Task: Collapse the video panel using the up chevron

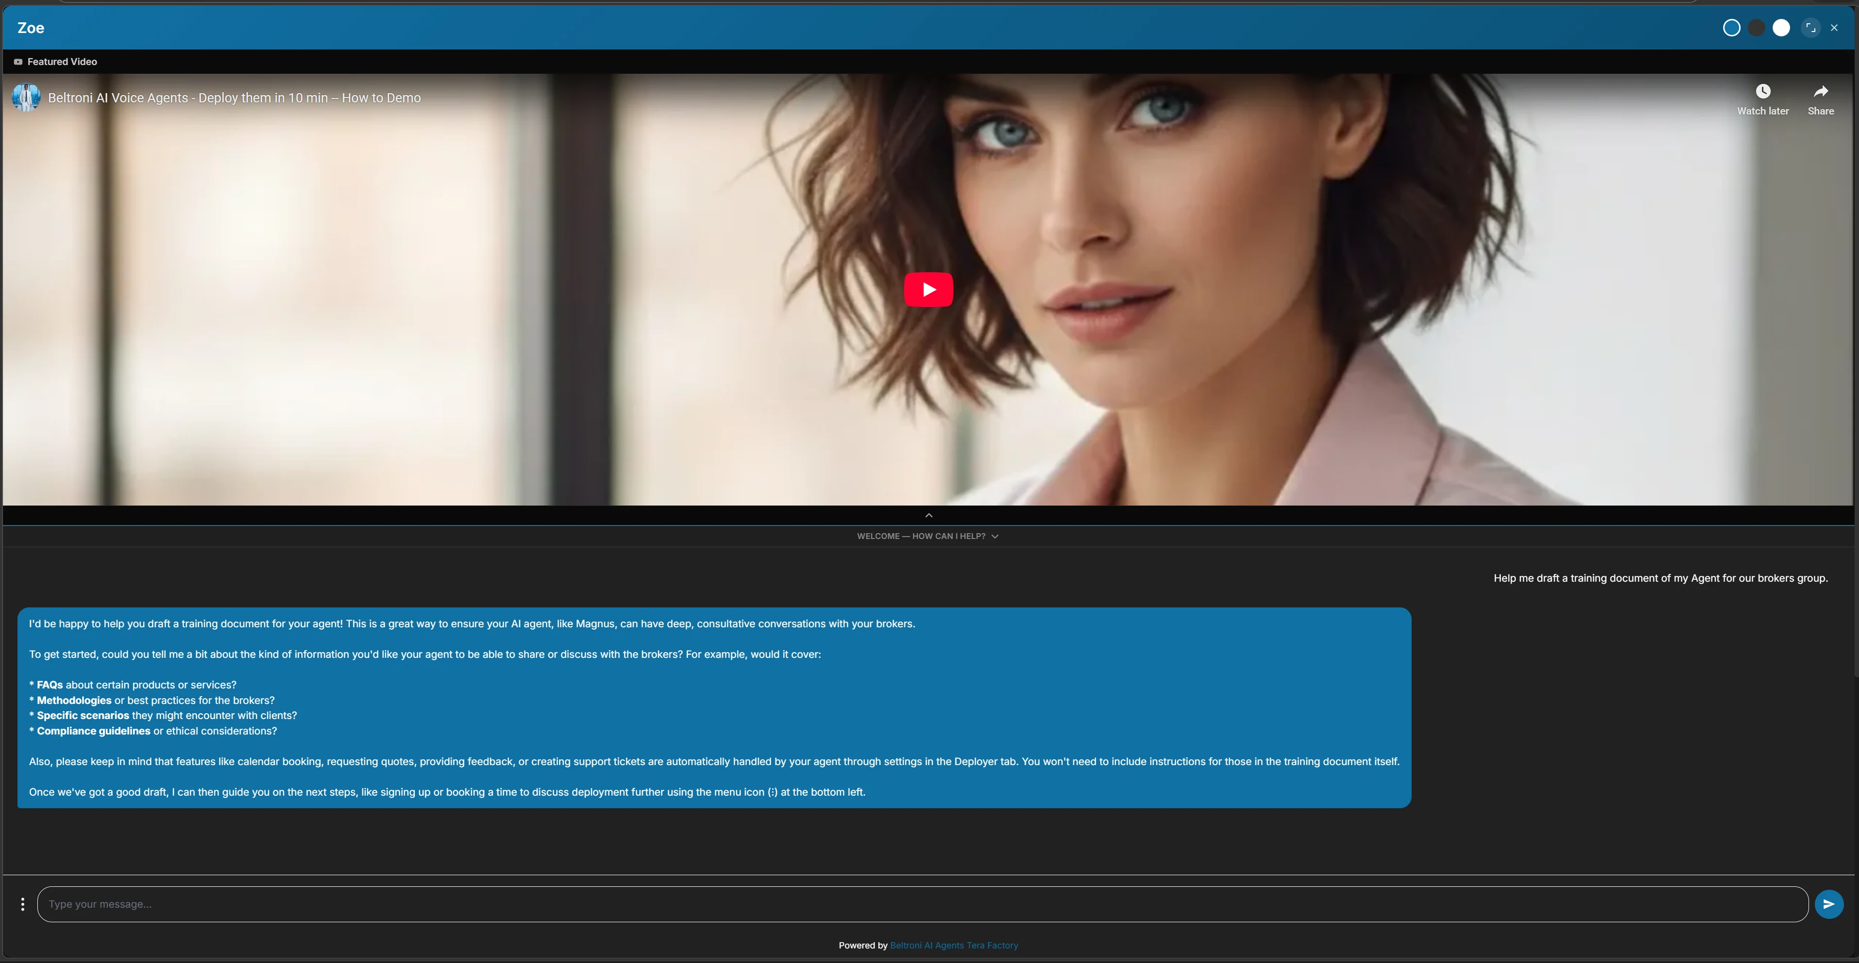Action: click(929, 515)
